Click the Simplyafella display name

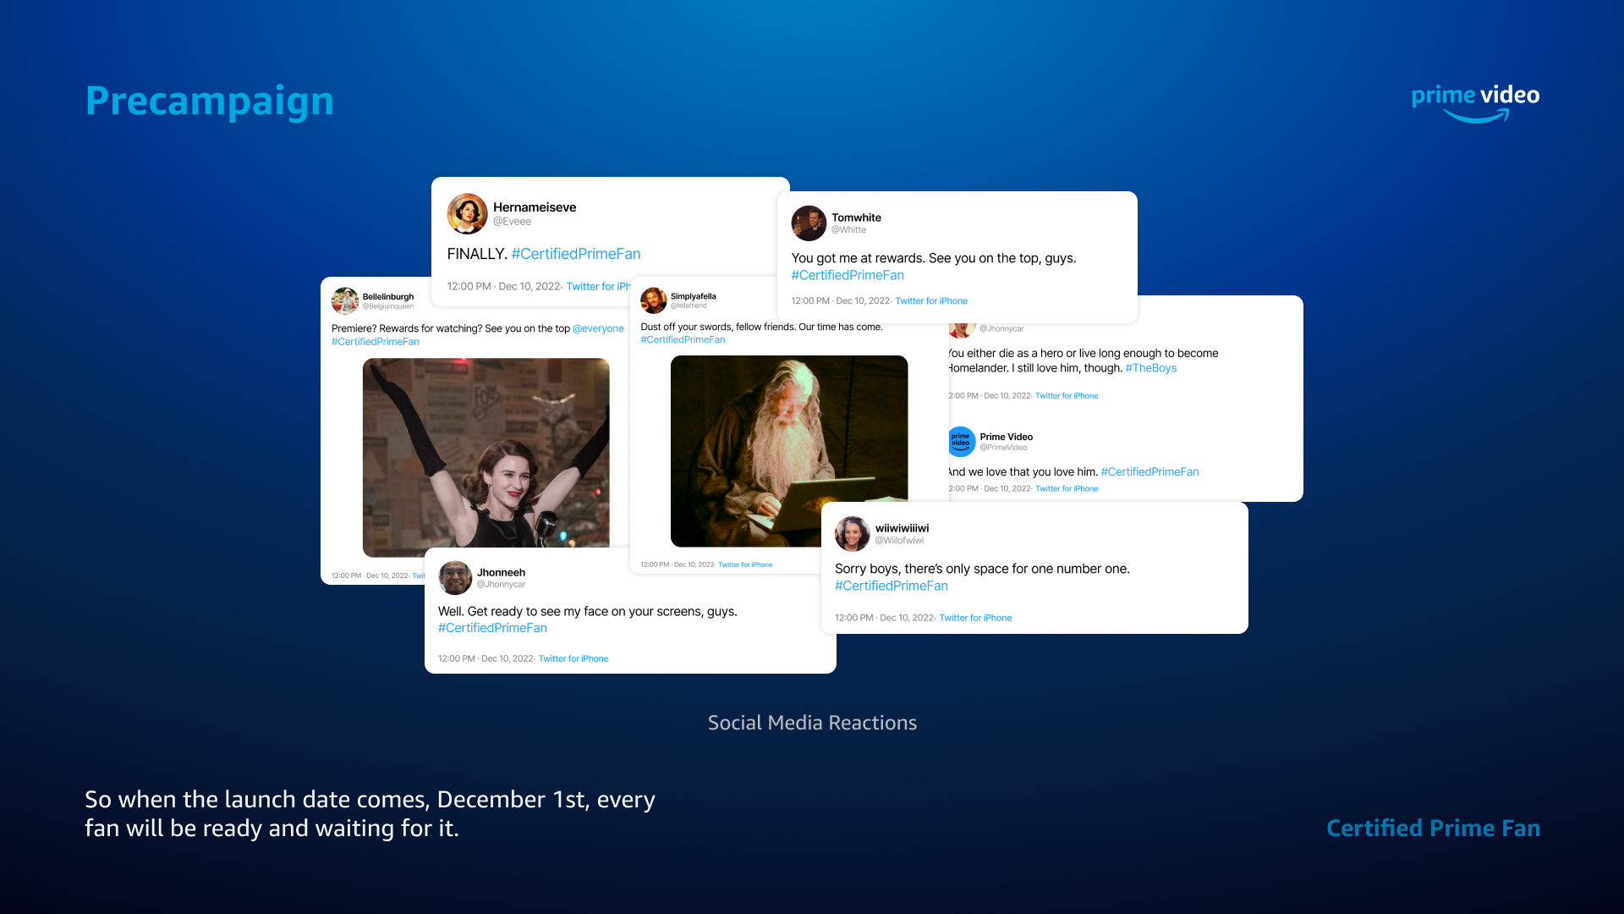694,296
